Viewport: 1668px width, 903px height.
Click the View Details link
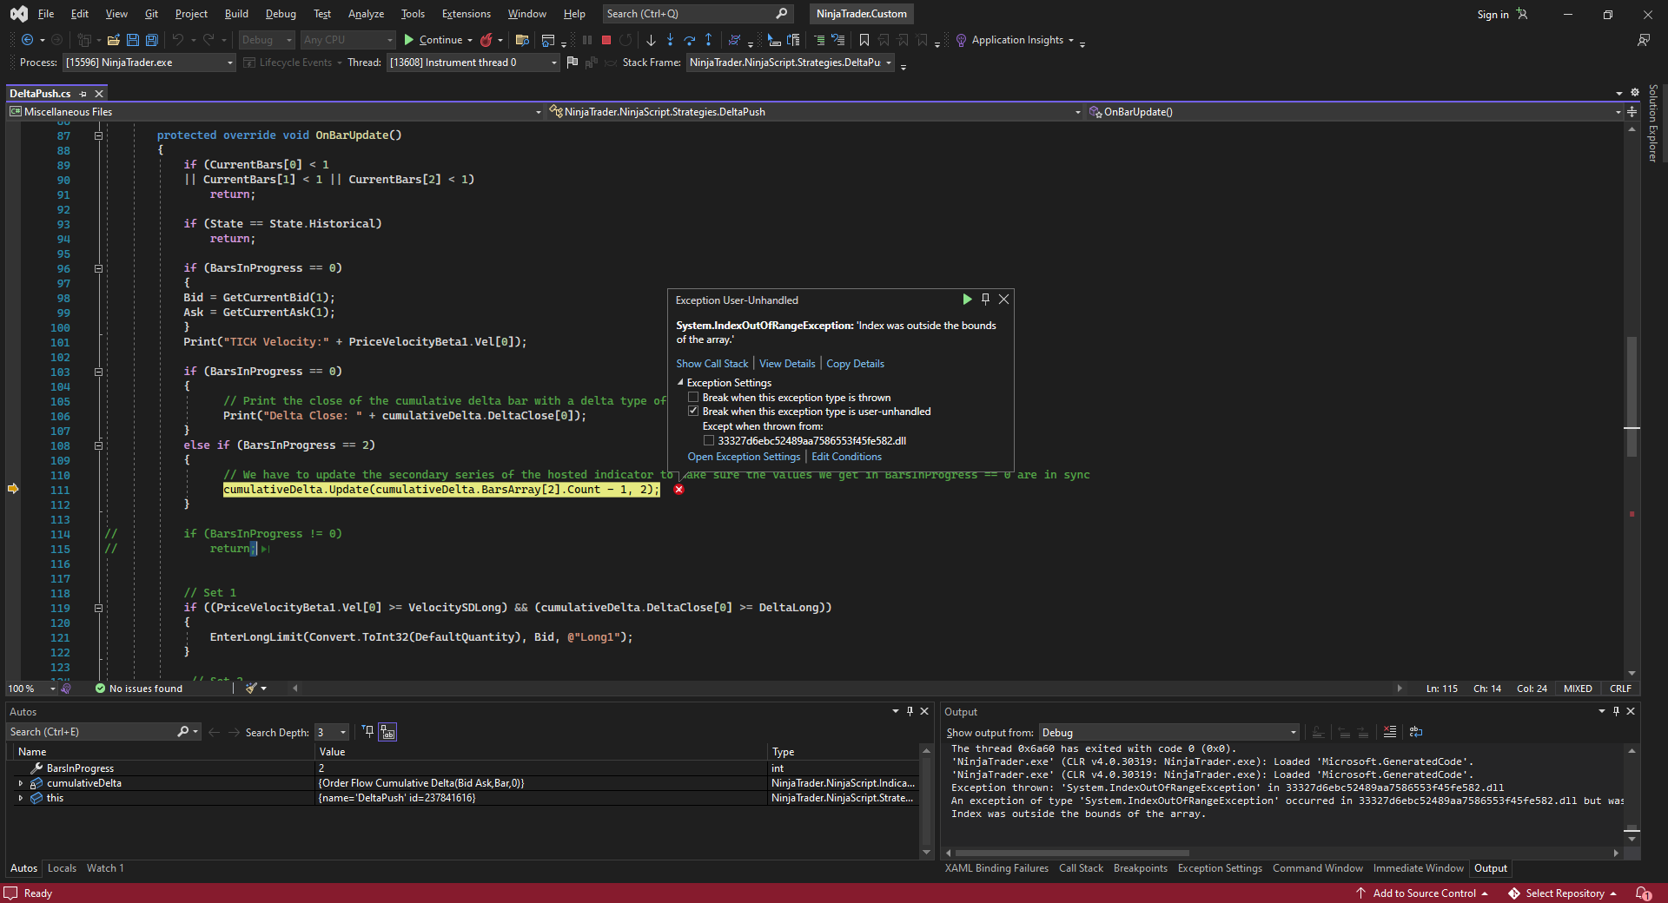[x=787, y=364]
